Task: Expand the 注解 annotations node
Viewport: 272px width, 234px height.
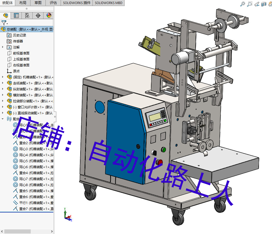Action: pos(2,47)
